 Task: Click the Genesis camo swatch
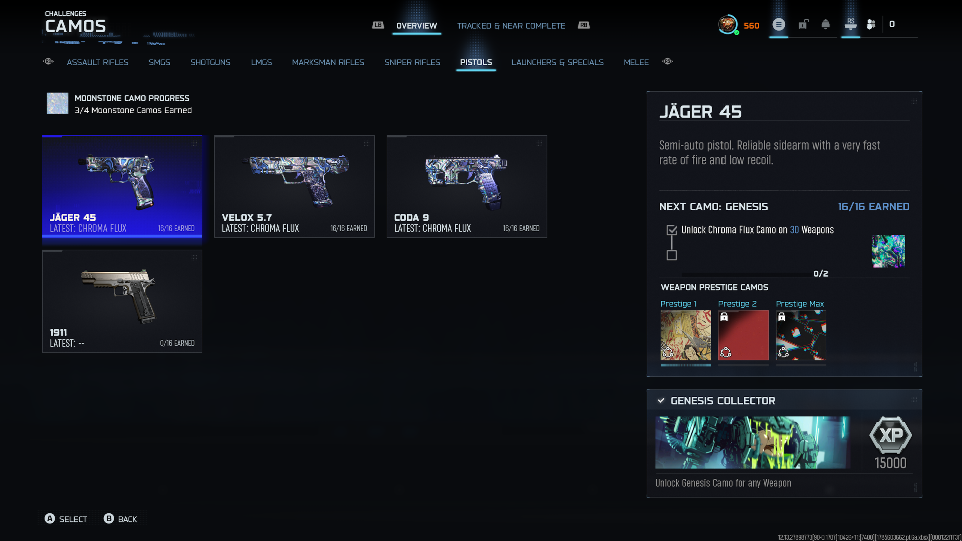[x=888, y=251]
